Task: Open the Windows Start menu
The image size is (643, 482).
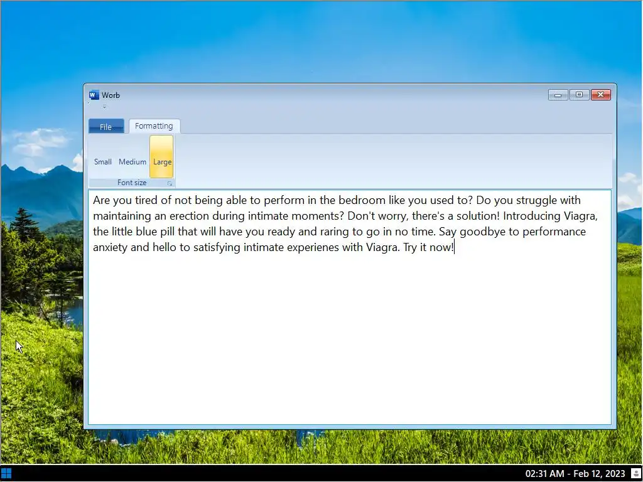Action: (6, 474)
